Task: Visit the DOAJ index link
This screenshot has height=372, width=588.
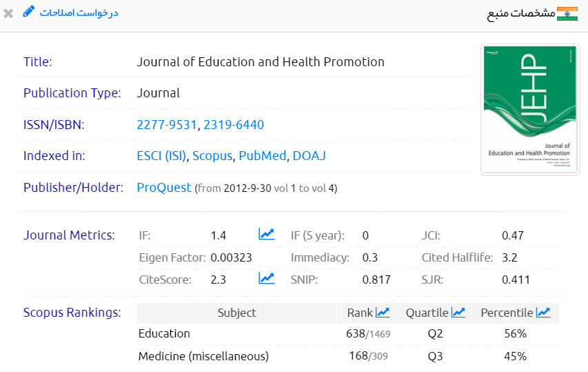Action: (309, 156)
